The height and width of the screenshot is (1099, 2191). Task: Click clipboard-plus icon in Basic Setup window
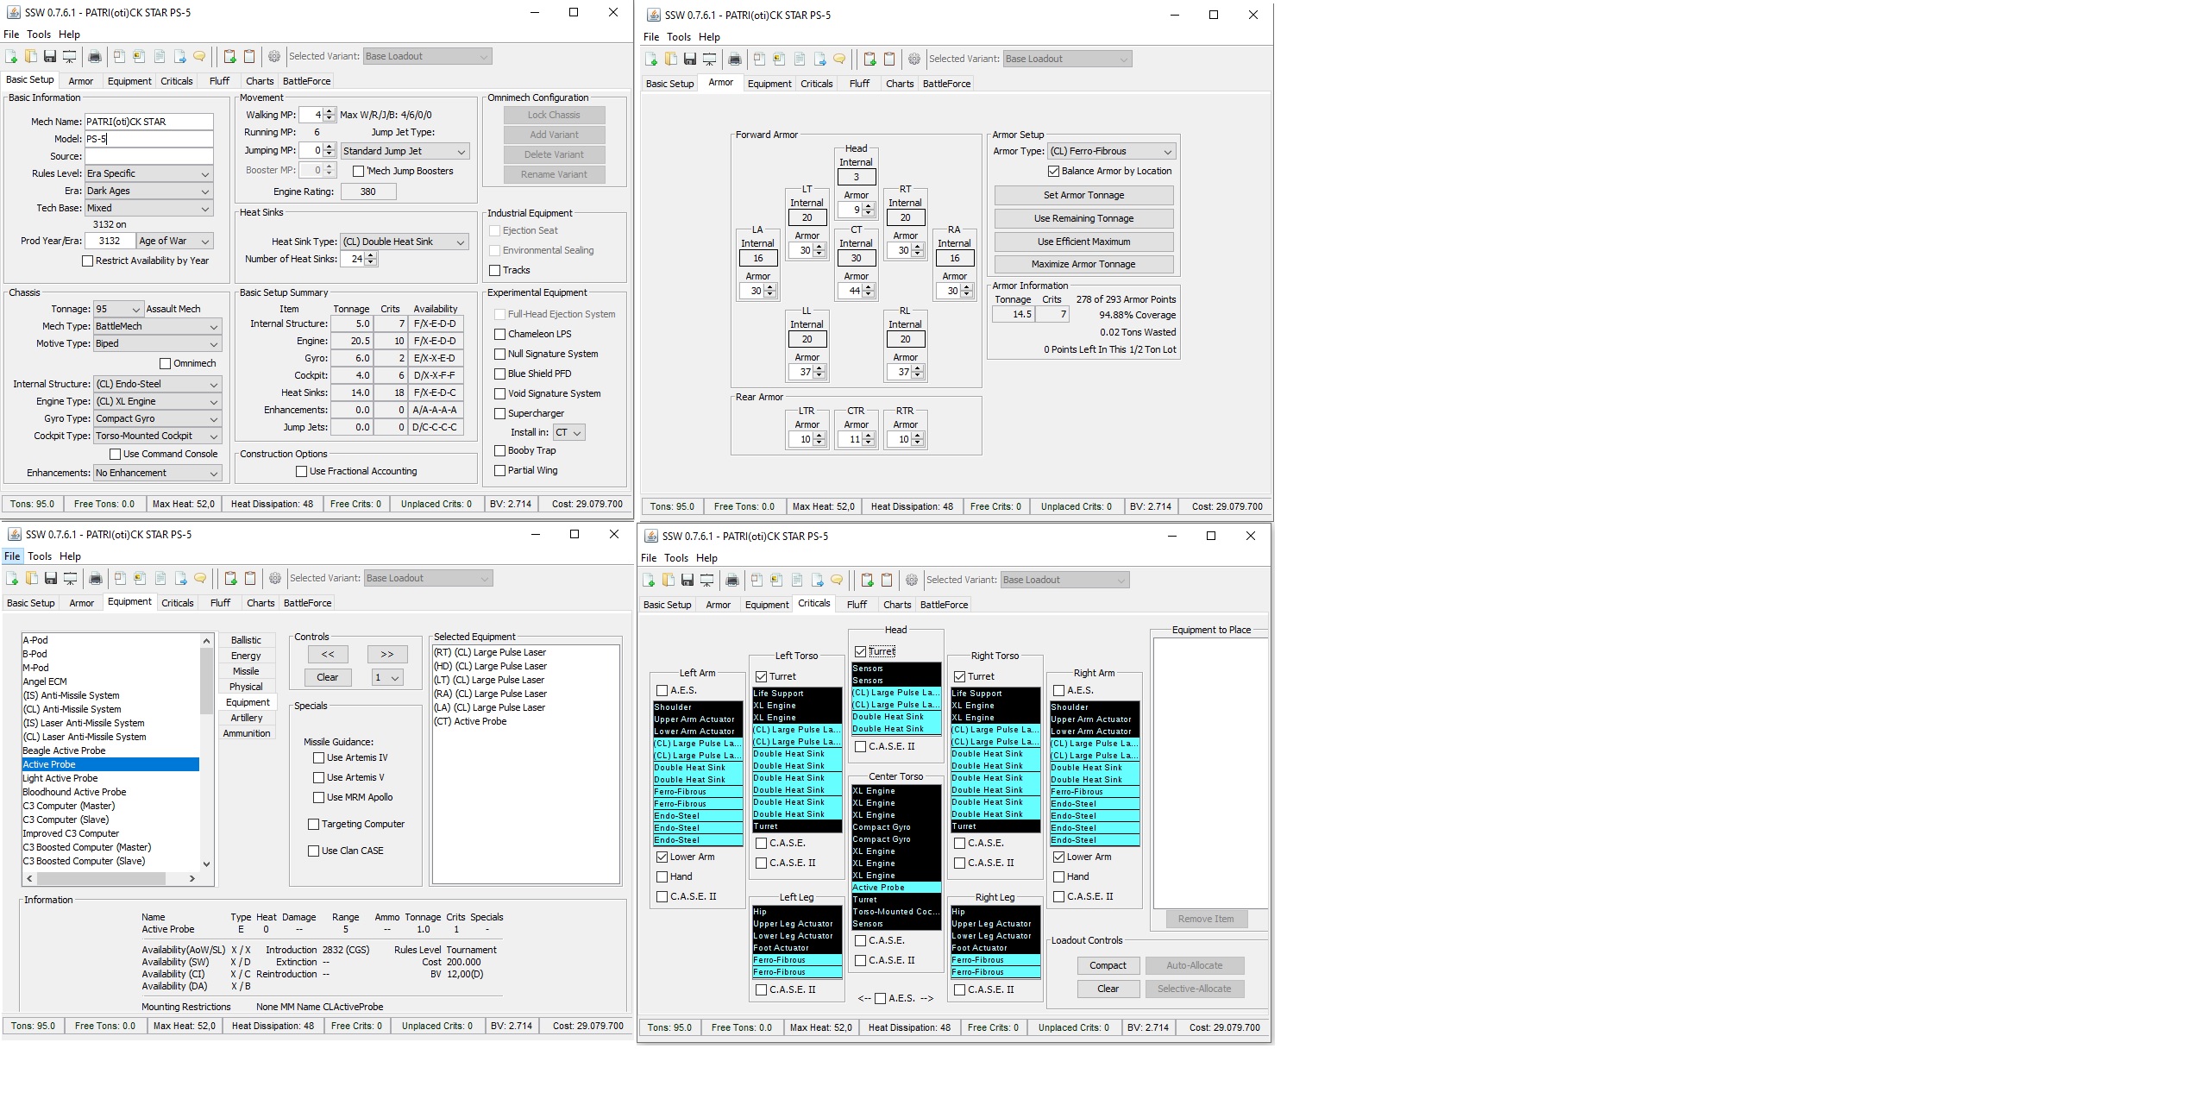click(229, 57)
